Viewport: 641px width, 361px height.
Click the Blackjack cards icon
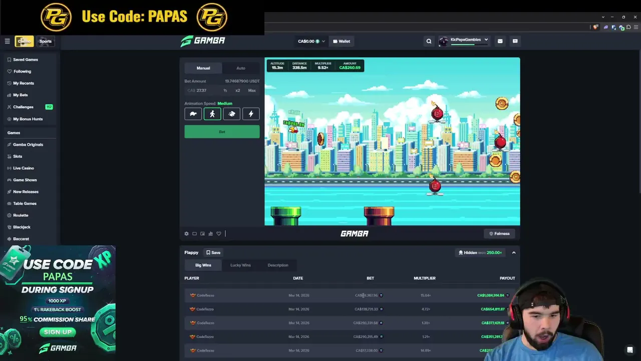point(9,227)
